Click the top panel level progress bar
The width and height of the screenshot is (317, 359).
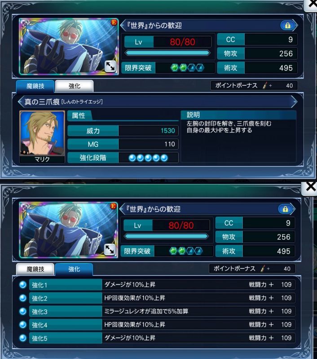(167, 53)
